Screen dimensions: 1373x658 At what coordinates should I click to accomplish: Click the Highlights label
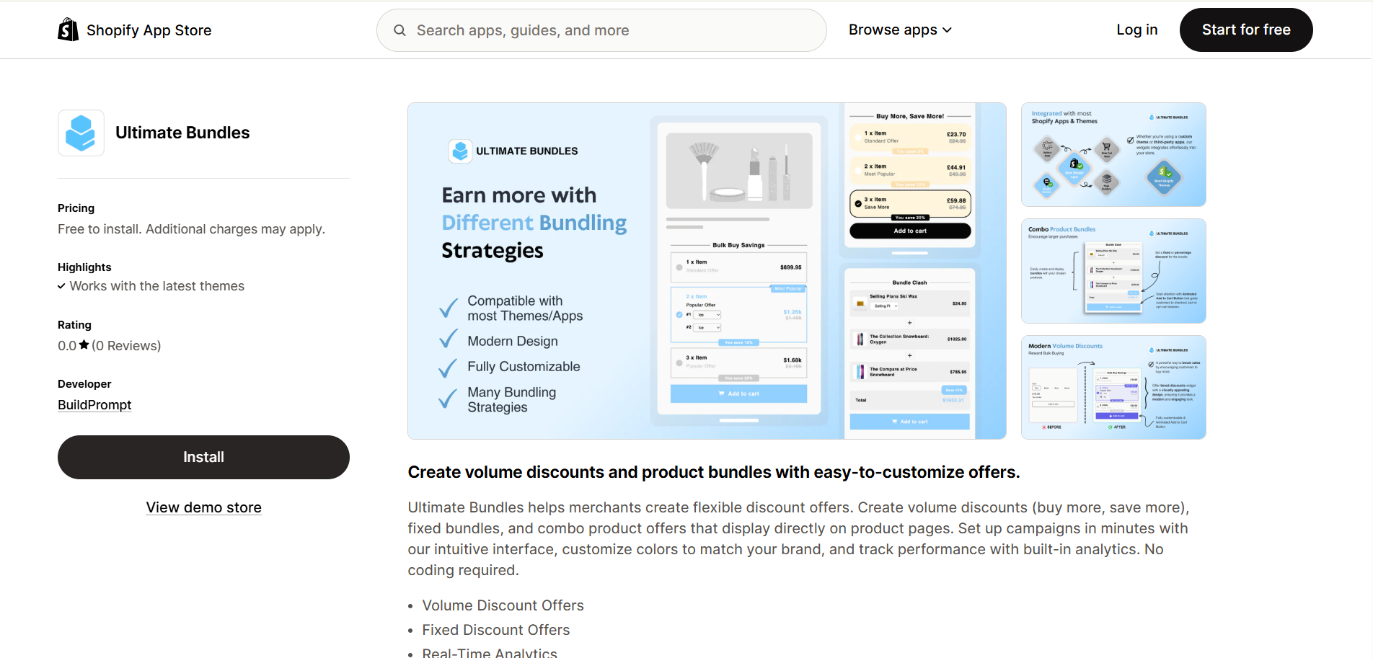coord(84,267)
